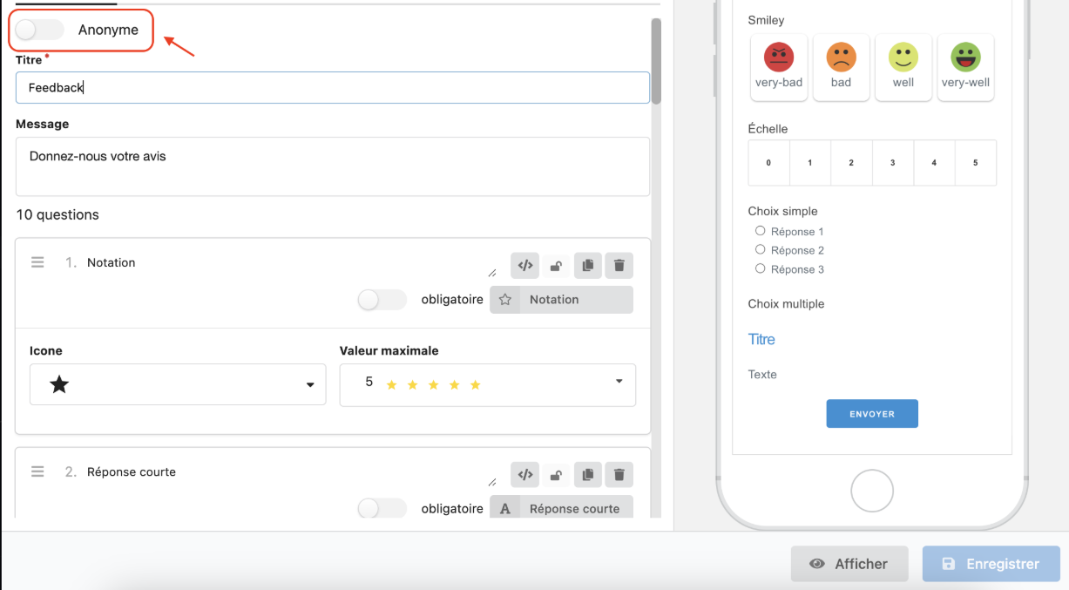The image size is (1069, 590).
Task: Duplicate the Notation question with the copy icon
Action: click(587, 266)
